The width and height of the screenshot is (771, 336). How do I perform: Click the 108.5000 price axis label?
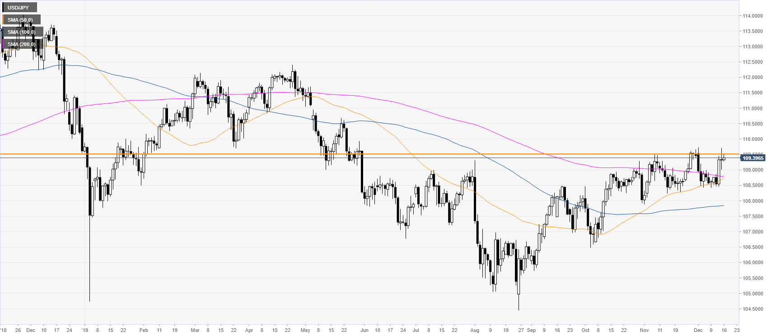[752, 186]
